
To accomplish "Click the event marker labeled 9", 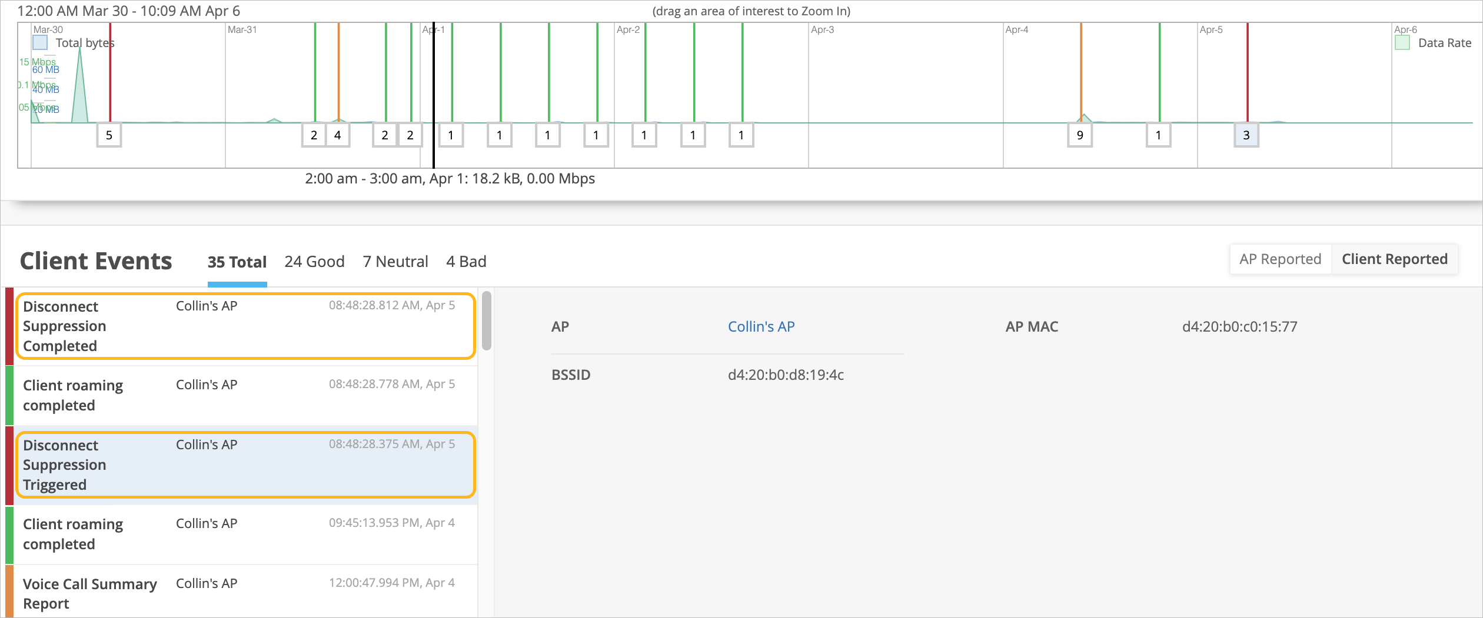I will (x=1080, y=135).
